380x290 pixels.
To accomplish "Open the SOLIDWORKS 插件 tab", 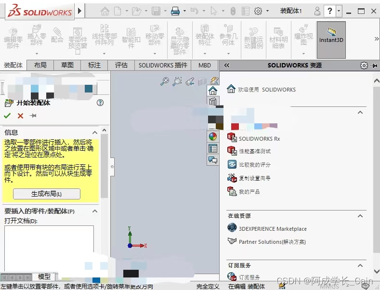I will [x=163, y=65].
